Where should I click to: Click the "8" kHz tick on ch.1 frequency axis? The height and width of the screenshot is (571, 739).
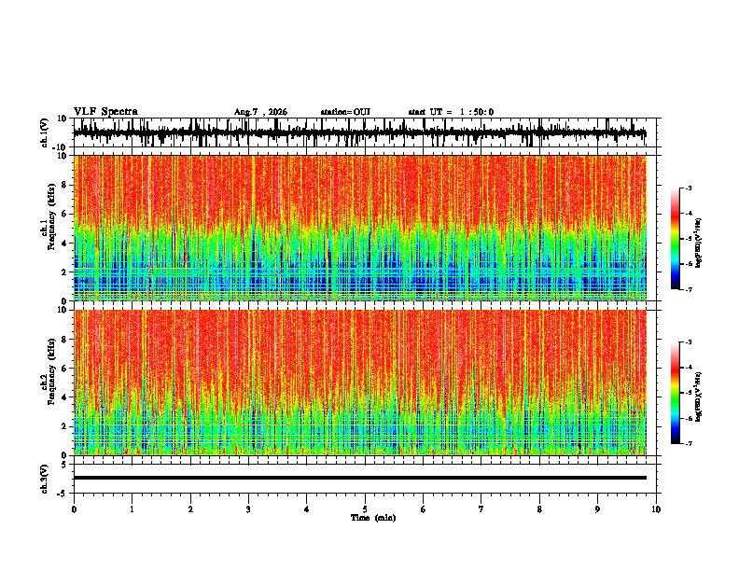coord(65,185)
